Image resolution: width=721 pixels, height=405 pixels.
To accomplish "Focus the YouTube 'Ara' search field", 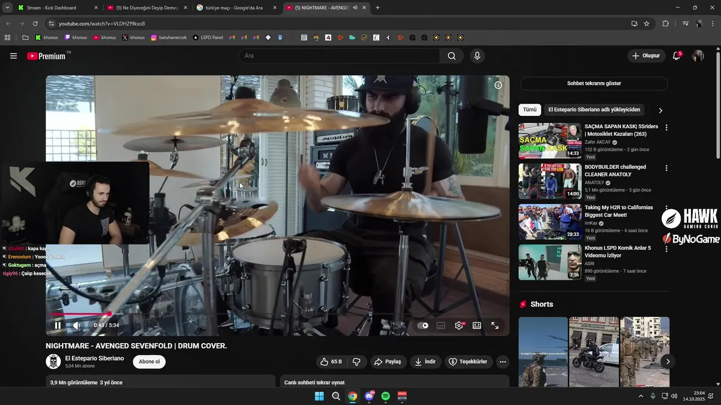I will click(339, 56).
